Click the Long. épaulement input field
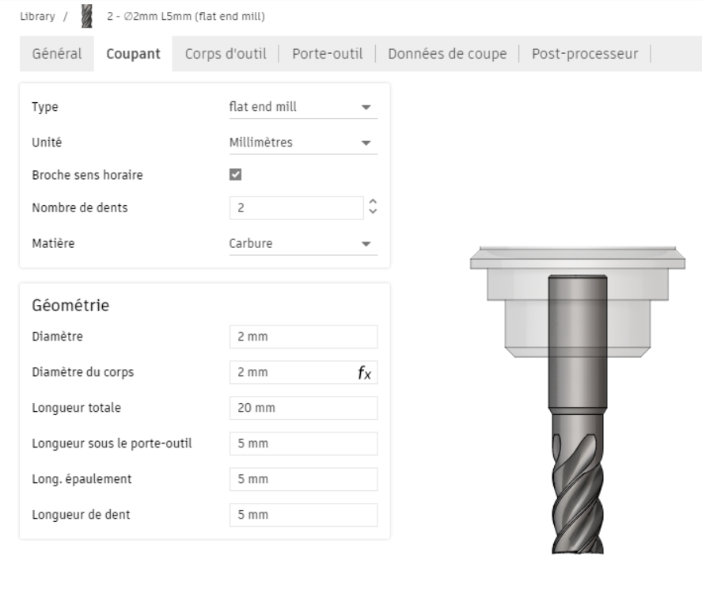Image resolution: width=702 pixels, height=590 pixels. point(304,479)
